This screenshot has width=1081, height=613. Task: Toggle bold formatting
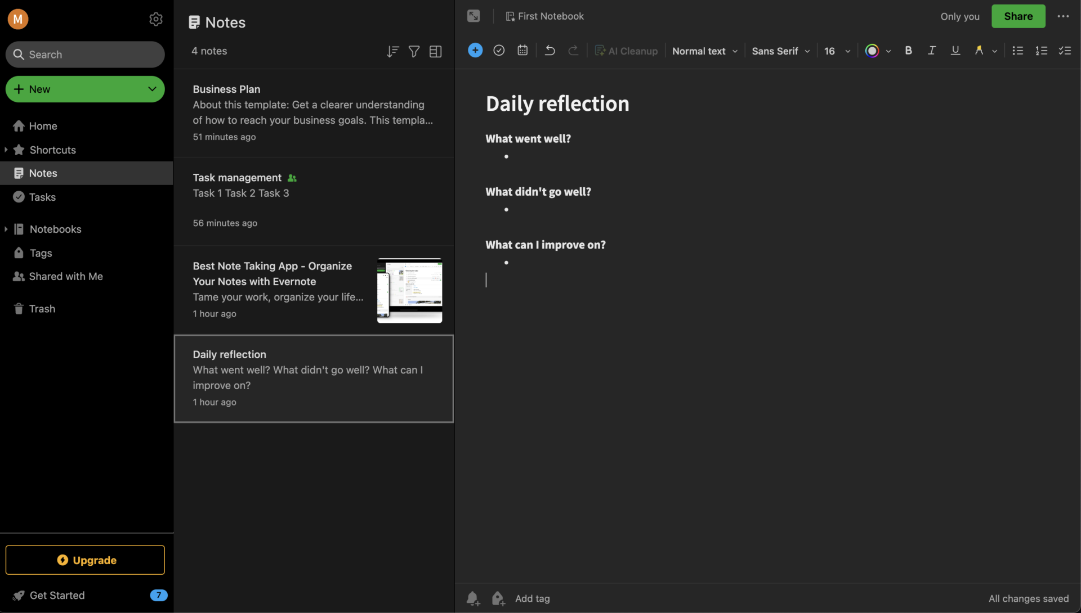tap(908, 51)
